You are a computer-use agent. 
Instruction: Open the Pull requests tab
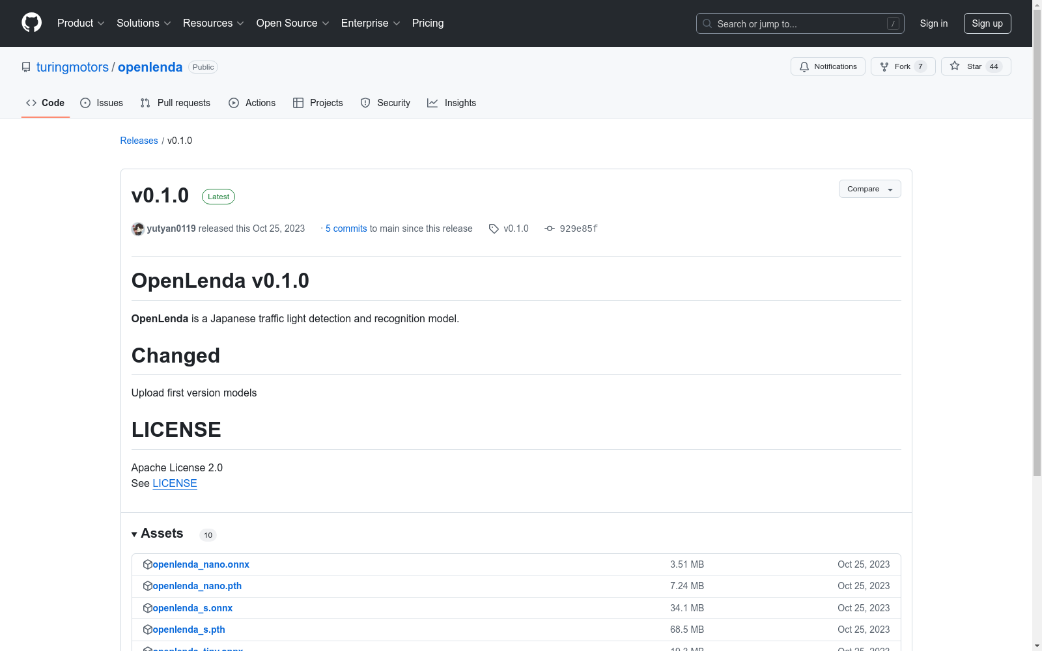pyautogui.click(x=175, y=103)
